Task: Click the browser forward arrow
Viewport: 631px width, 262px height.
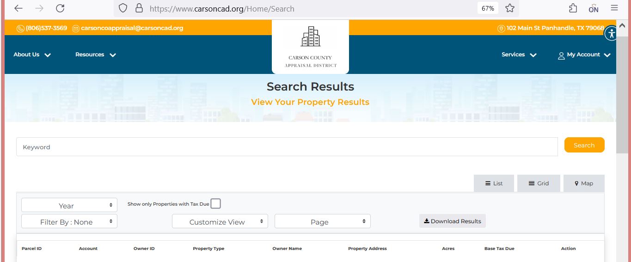Action: coord(39,8)
